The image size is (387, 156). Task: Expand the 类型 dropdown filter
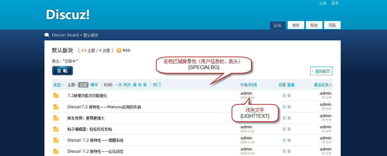[x=59, y=85]
